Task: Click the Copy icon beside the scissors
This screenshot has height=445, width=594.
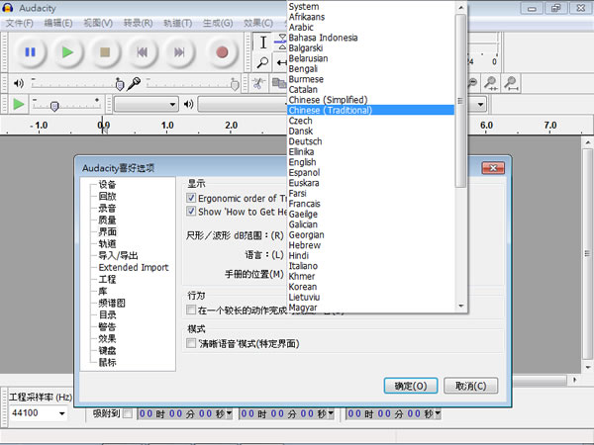Action: click(x=279, y=83)
